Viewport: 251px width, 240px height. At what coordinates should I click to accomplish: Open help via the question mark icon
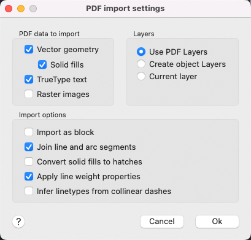(x=18, y=222)
